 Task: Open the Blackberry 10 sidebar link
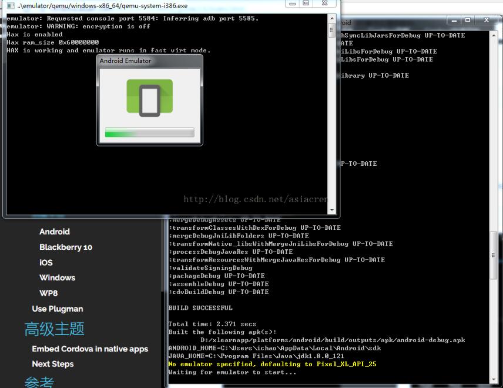click(x=66, y=247)
